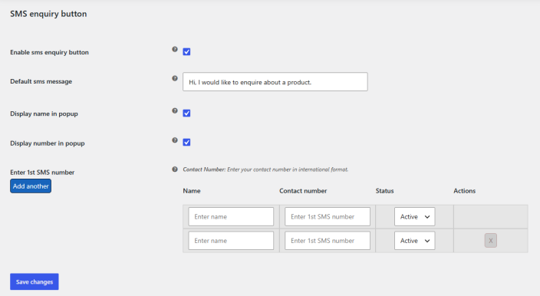Toggle Display number in popup checkbox
Viewport: 540px width, 296px height.
(186, 142)
